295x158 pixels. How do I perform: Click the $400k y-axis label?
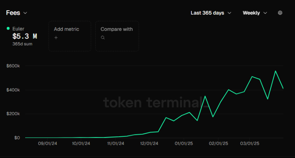pyautogui.click(x=13, y=90)
